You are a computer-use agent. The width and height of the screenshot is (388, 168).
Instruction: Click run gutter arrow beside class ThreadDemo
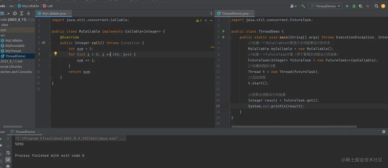(224, 31)
